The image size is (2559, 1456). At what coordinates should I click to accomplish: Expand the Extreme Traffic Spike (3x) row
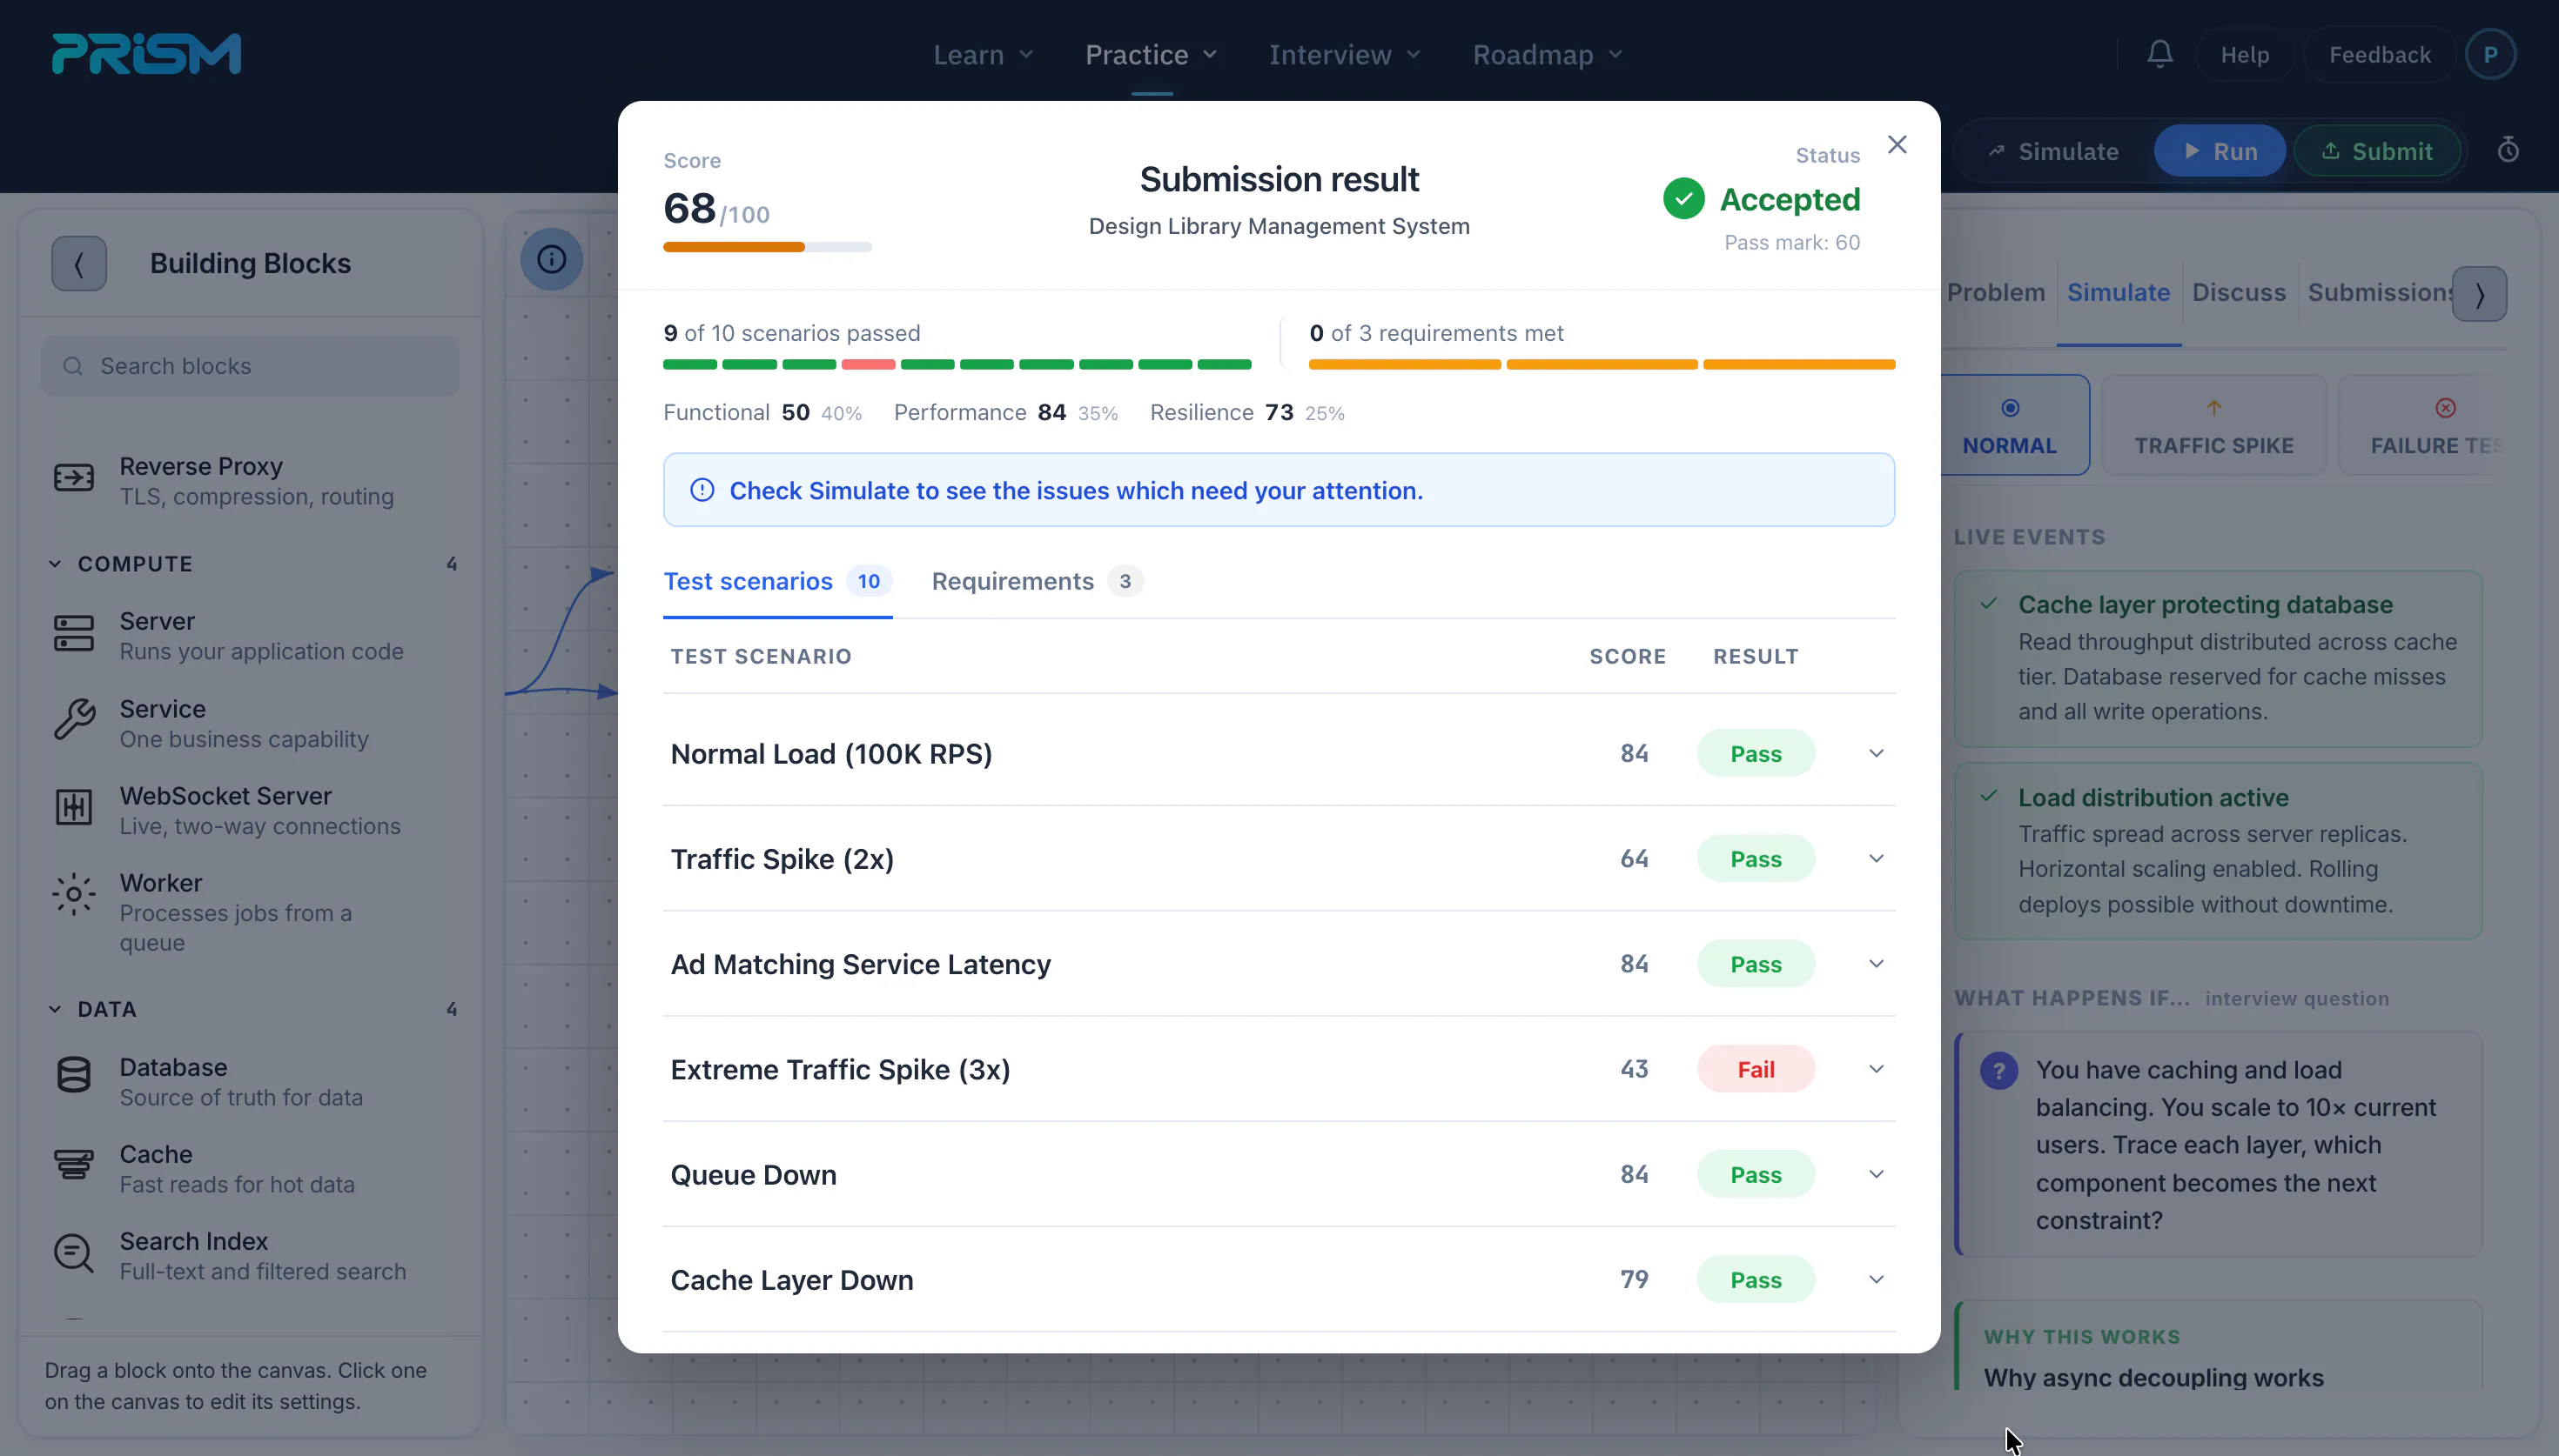1877,1069
